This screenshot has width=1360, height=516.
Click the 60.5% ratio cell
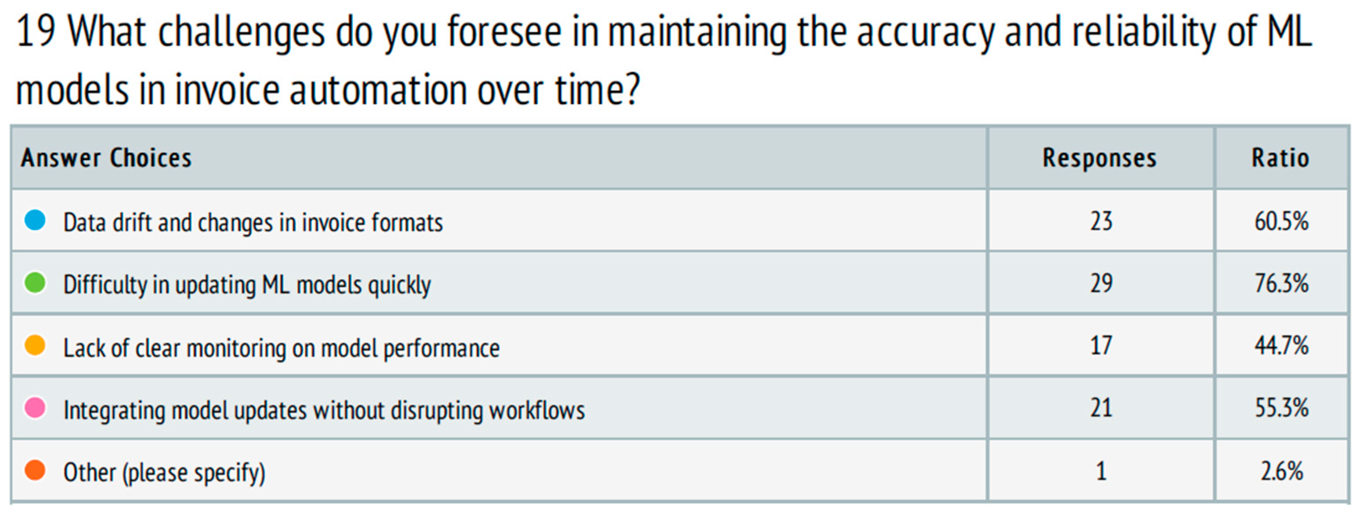1281,221
